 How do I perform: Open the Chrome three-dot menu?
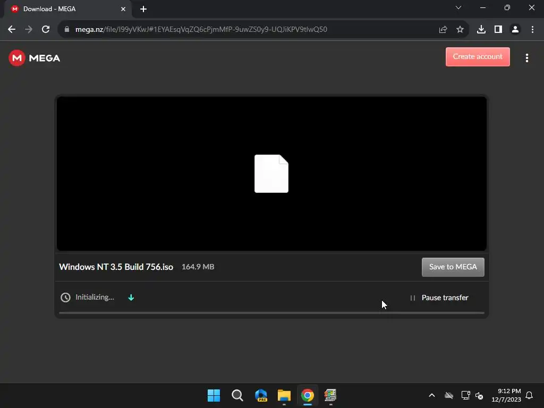click(x=532, y=30)
